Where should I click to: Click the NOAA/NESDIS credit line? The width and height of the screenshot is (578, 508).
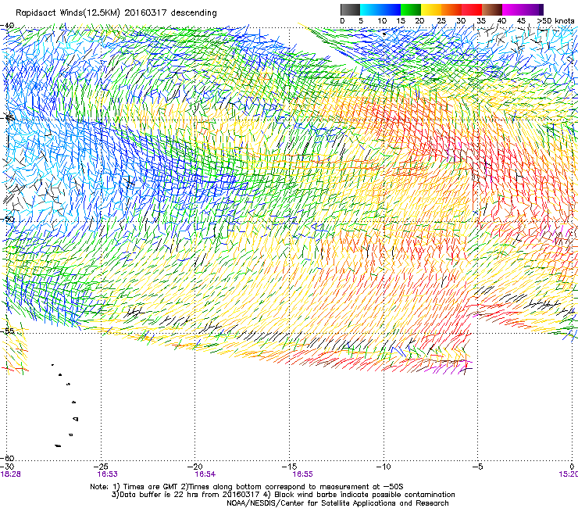tap(337, 503)
